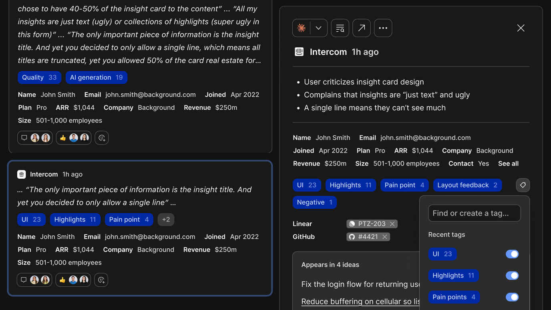Click the Pain point 4 tag in detail panel
The height and width of the screenshot is (310, 551).
tap(404, 185)
